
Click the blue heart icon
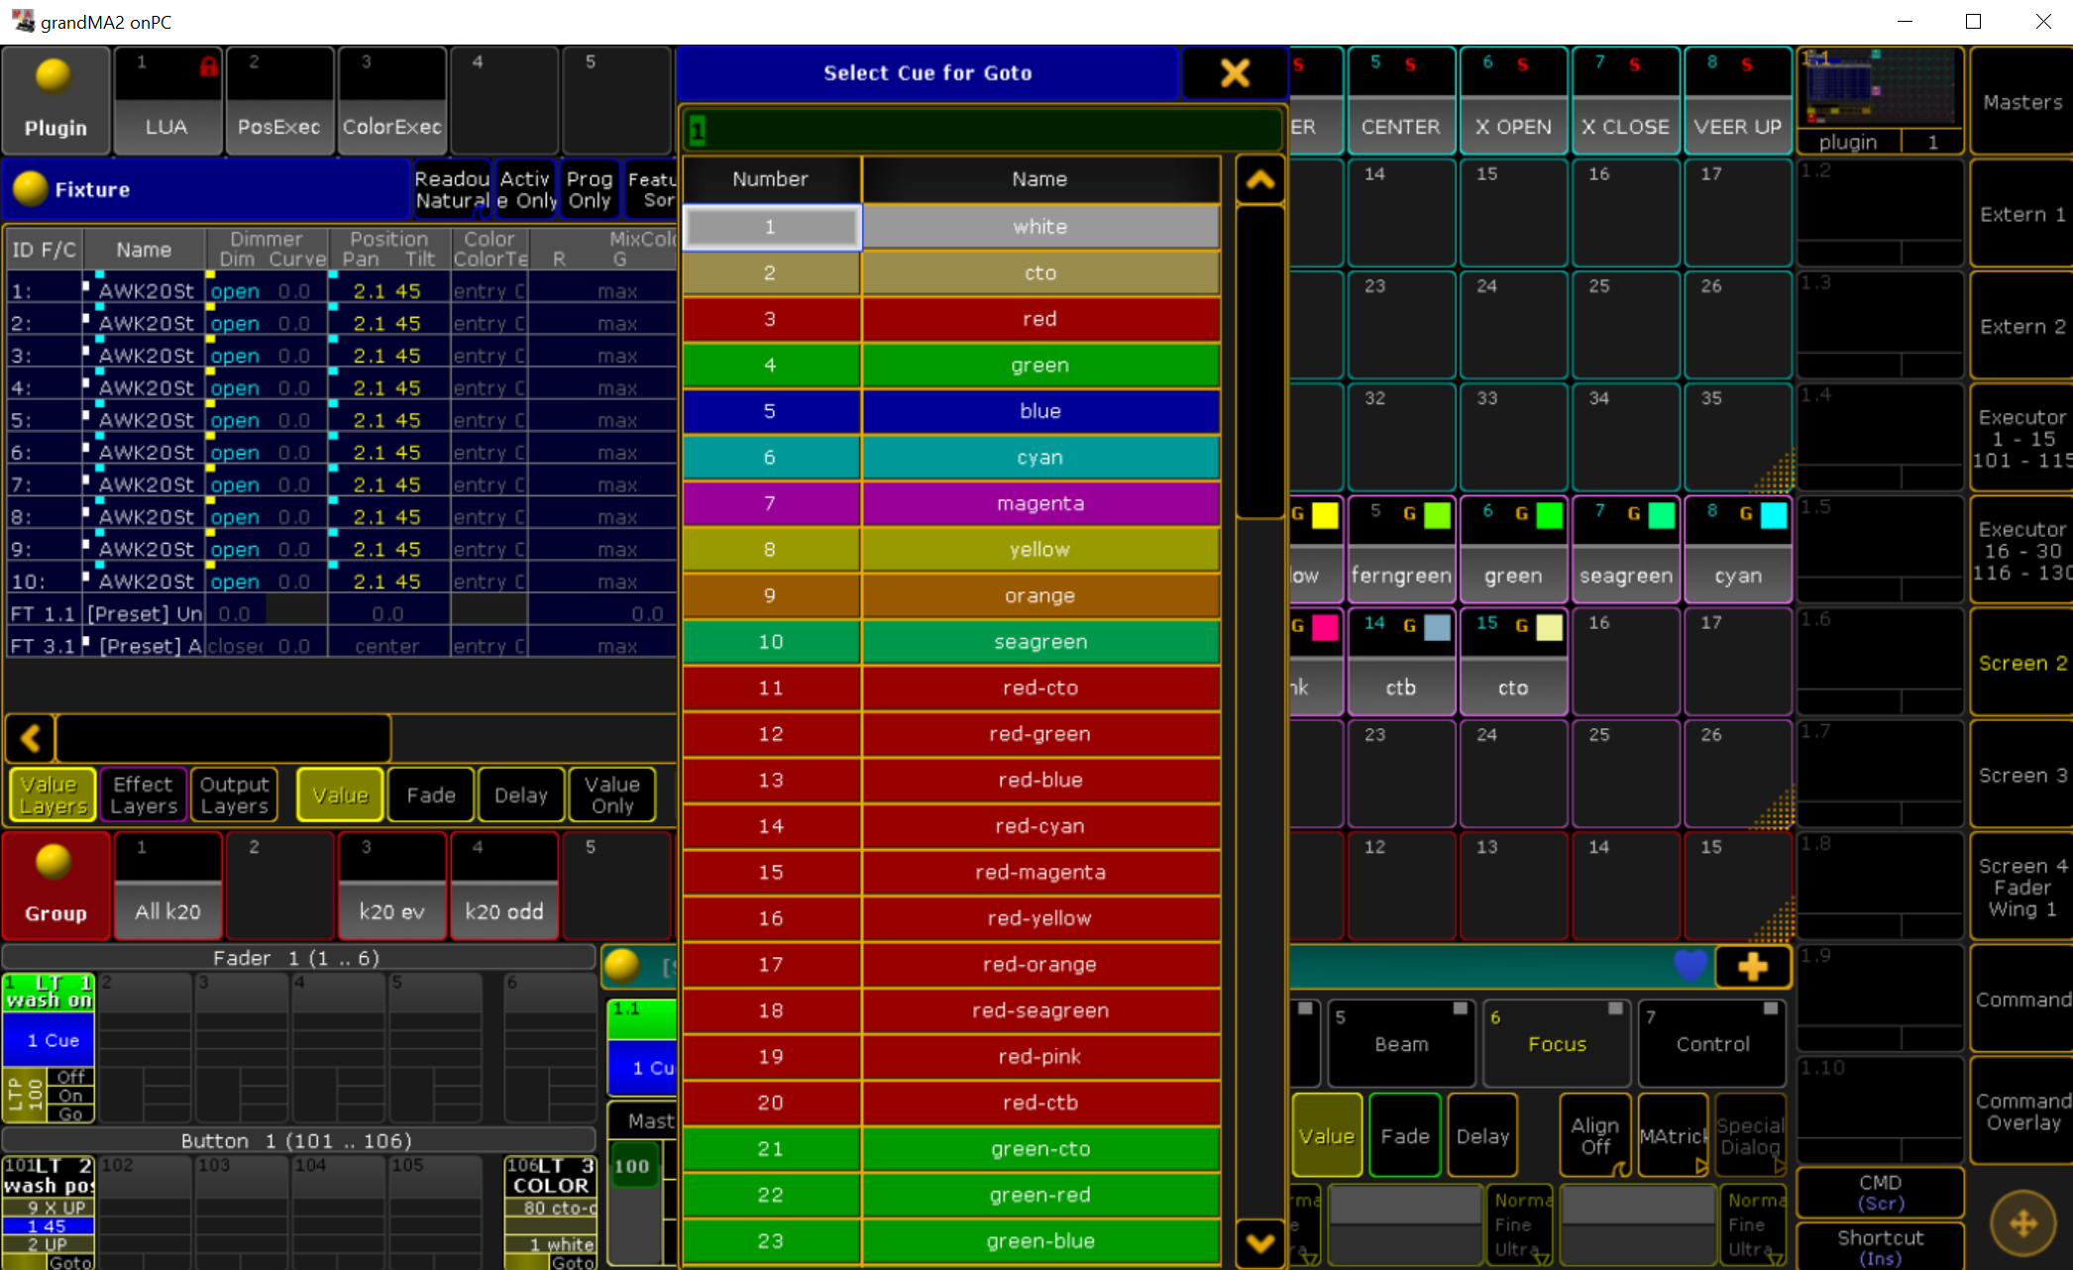point(1691,965)
